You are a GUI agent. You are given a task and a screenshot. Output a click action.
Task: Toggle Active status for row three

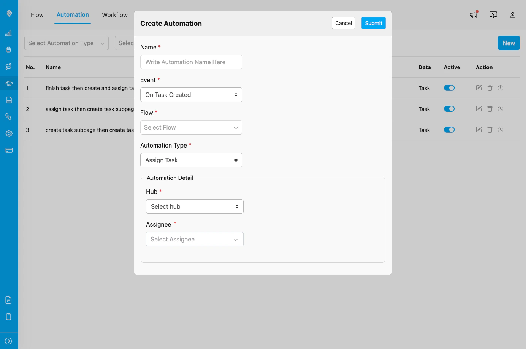coord(449,130)
